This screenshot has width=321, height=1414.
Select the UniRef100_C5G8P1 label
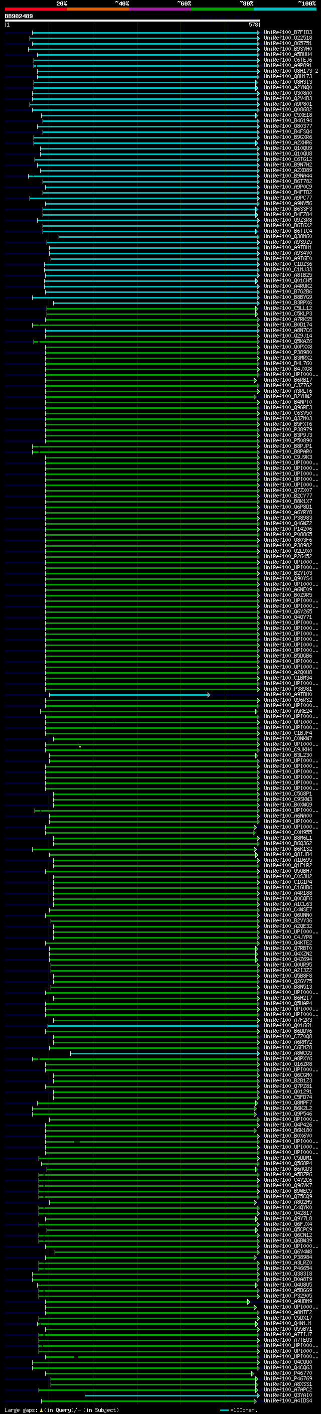tap(288, 794)
